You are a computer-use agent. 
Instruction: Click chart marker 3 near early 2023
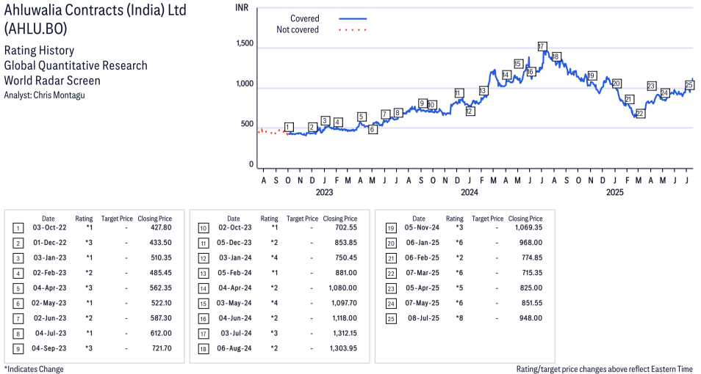tap(326, 121)
